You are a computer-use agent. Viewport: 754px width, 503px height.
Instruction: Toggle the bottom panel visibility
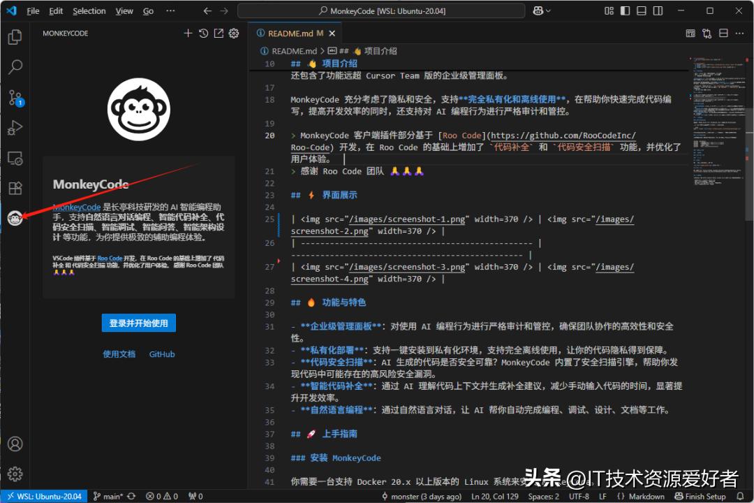click(x=640, y=10)
